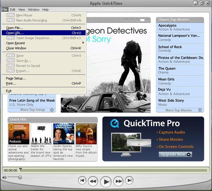Close the Apple QuickTime window

207,3
